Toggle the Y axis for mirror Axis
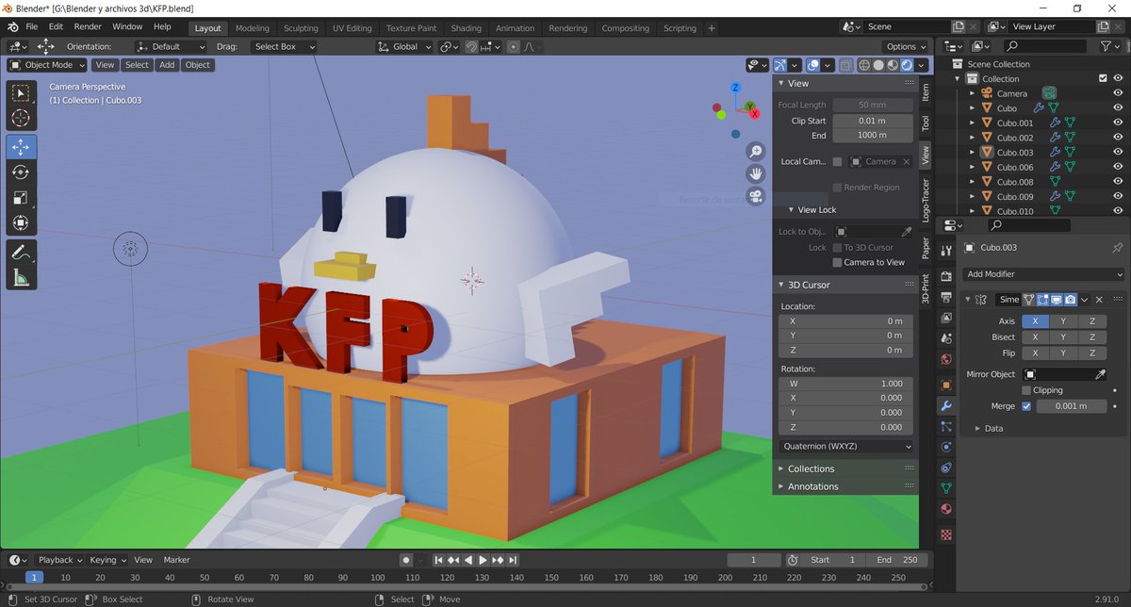Viewport: 1131px width, 607px height. (x=1063, y=321)
